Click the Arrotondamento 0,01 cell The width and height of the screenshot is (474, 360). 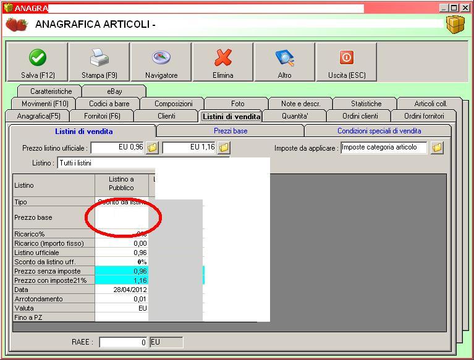122,299
